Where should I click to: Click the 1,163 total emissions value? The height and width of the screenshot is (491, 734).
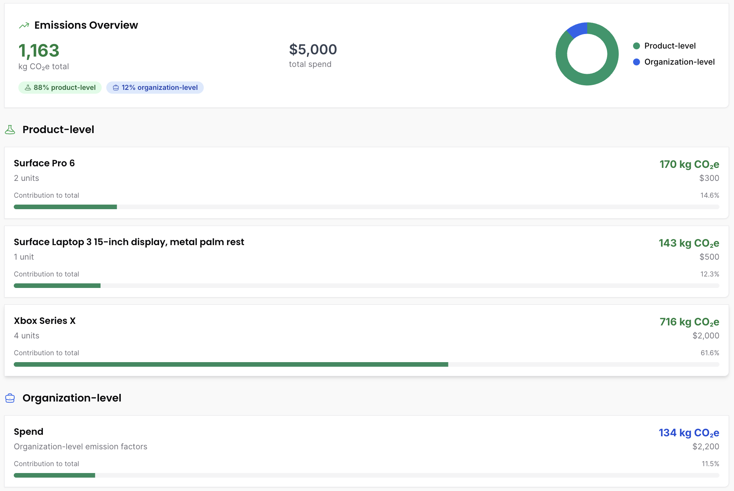(x=39, y=51)
